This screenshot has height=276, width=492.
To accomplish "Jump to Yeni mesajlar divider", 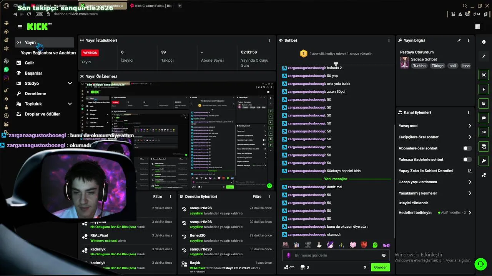I will click(x=336, y=179).
